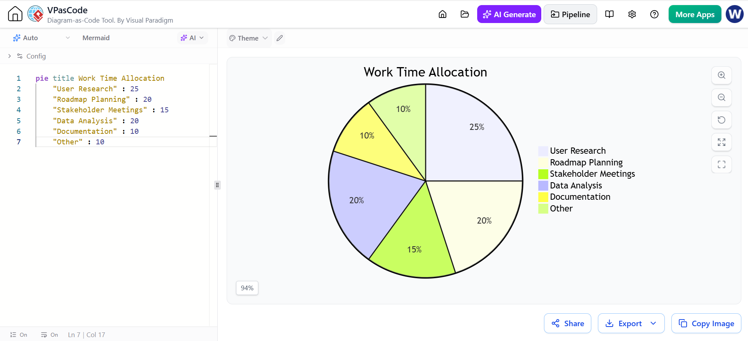Image resolution: width=748 pixels, height=341 pixels.
Task: Open the folder icon in header
Action: click(x=465, y=14)
